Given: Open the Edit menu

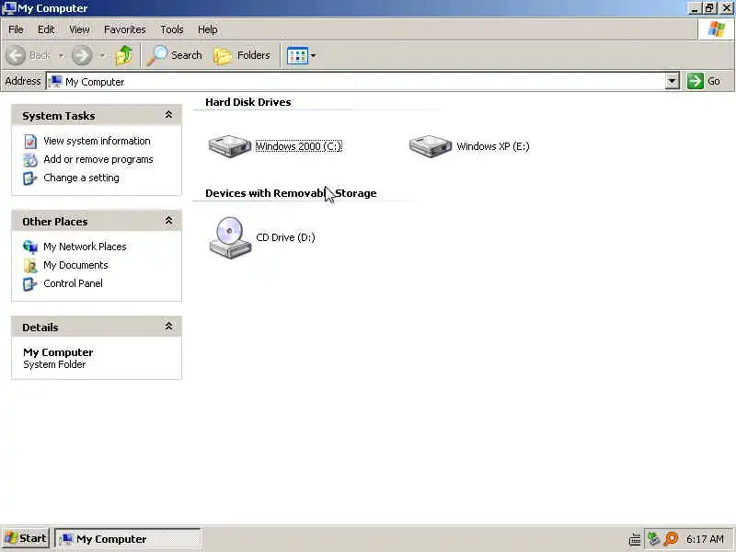Looking at the screenshot, I should click(46, 29).
